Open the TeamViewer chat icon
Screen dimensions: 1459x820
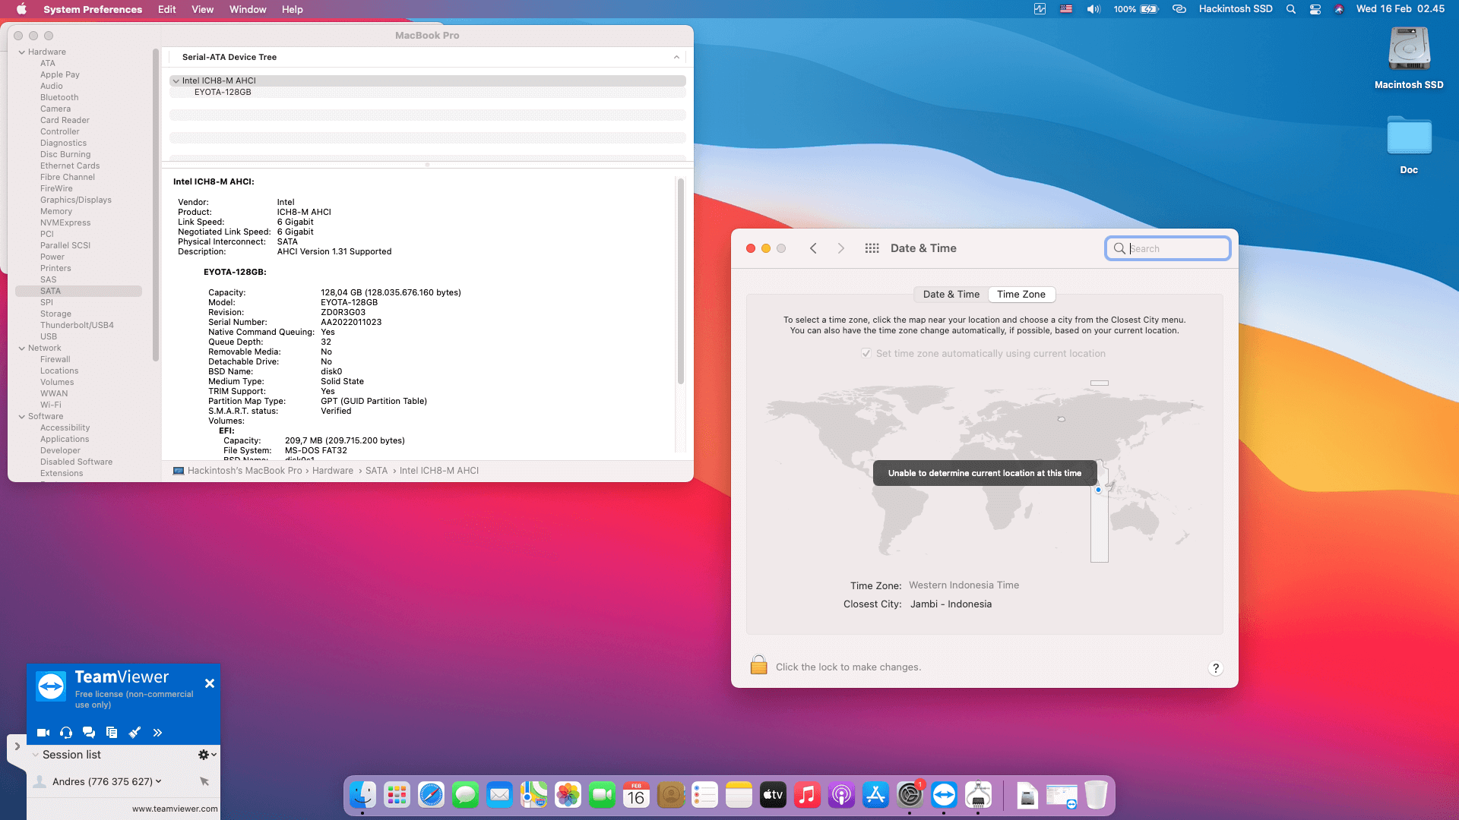coord(89,733)
